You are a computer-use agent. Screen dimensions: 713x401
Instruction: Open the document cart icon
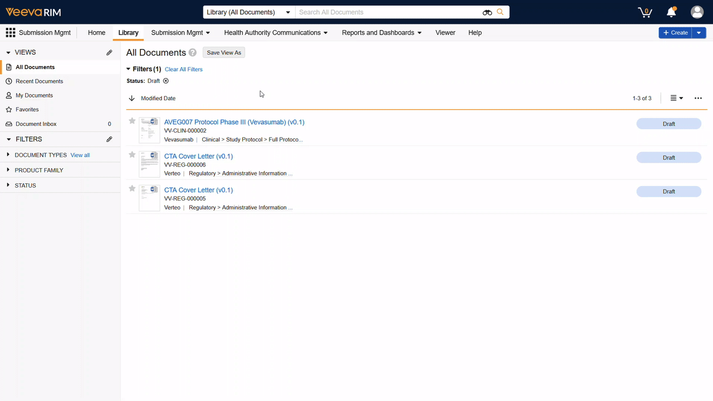point(644,12)
